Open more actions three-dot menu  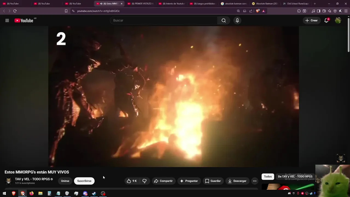(255, 181)
